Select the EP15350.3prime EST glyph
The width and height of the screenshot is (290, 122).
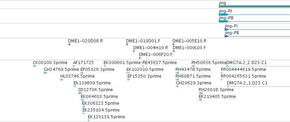129,80
